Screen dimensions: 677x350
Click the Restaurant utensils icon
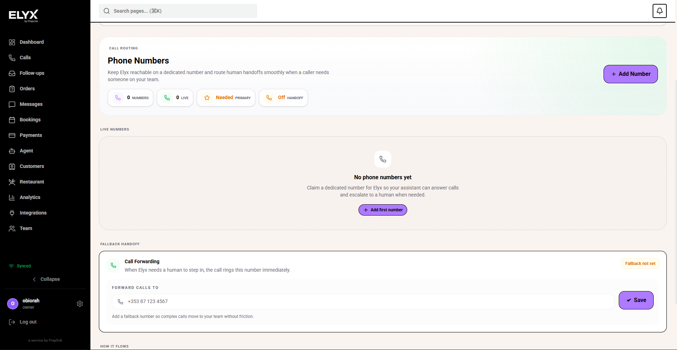point(12,182)
